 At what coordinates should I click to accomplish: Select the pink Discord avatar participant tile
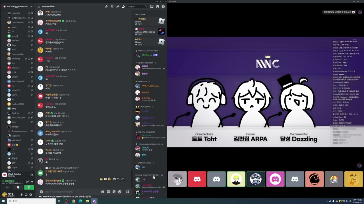point(275,179)
